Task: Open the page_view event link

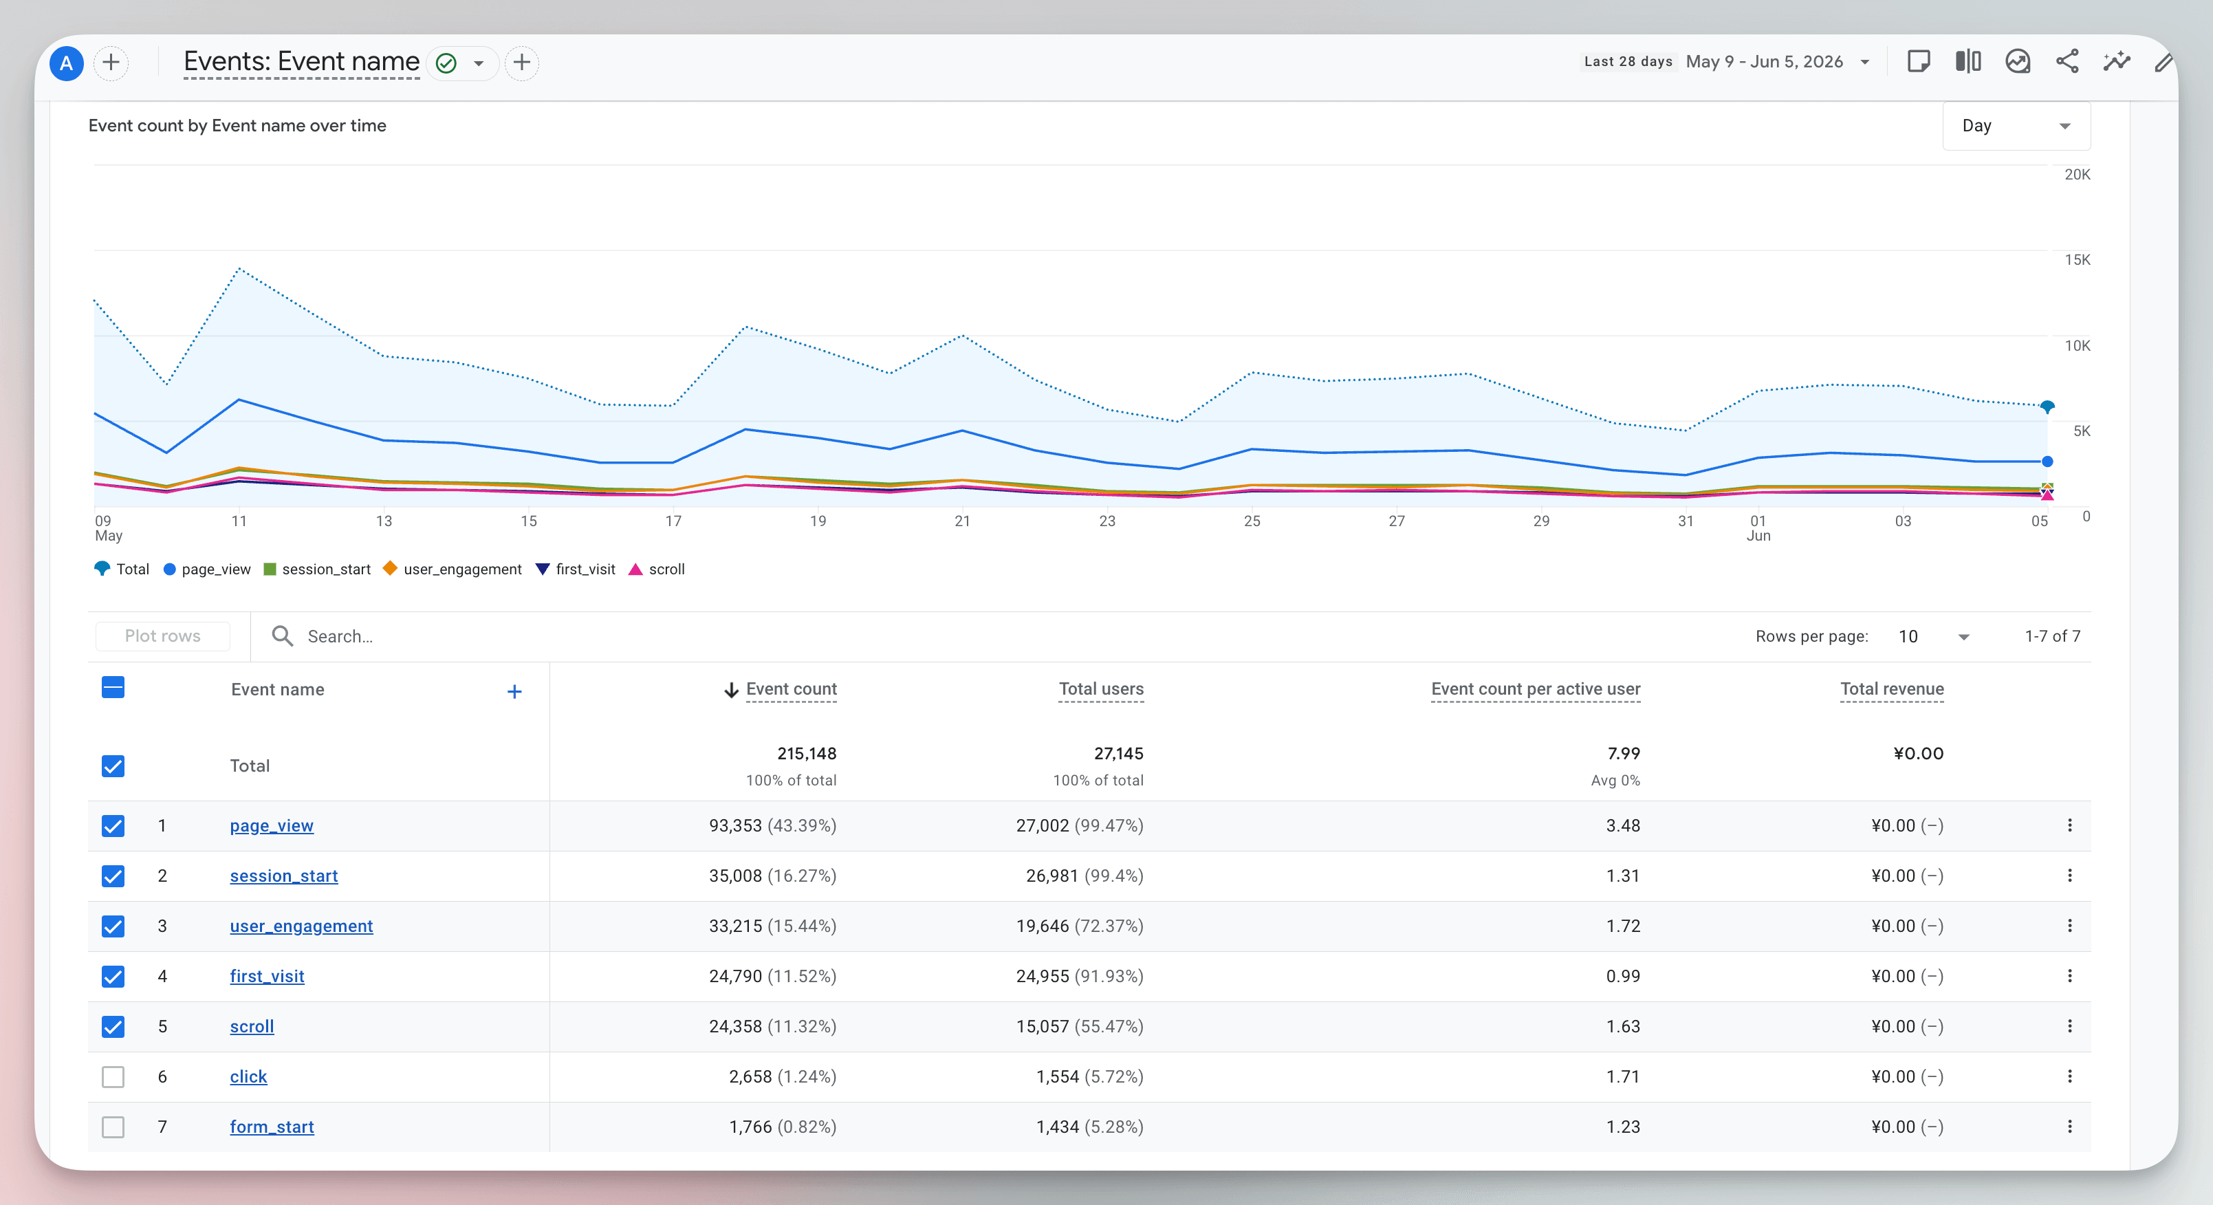Action: pos(272,826)
